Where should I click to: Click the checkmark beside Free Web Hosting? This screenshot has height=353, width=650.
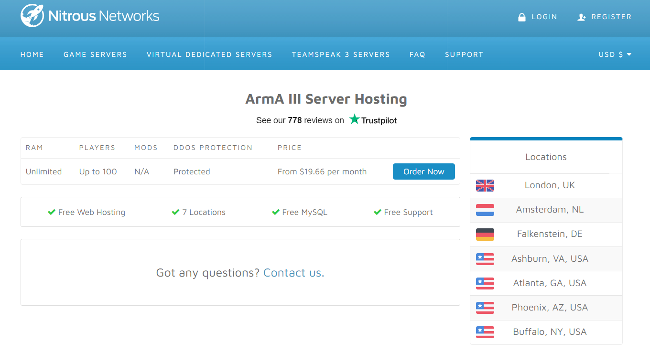tap(52, 212)
